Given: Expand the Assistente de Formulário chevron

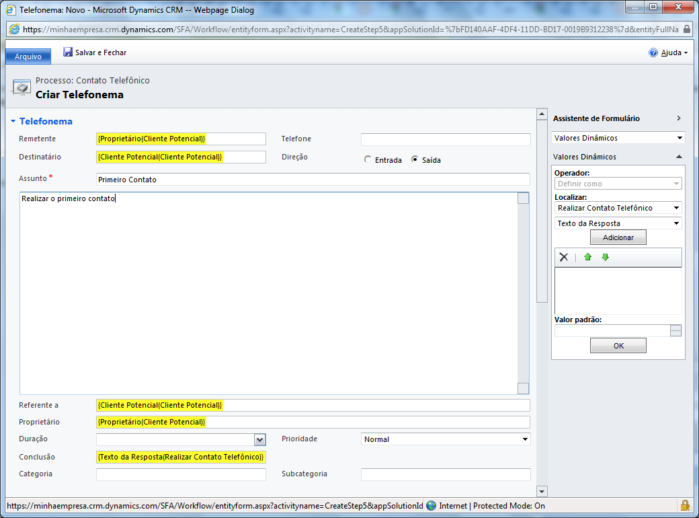Looking at the screenshot, I should [x=679, y=118].
